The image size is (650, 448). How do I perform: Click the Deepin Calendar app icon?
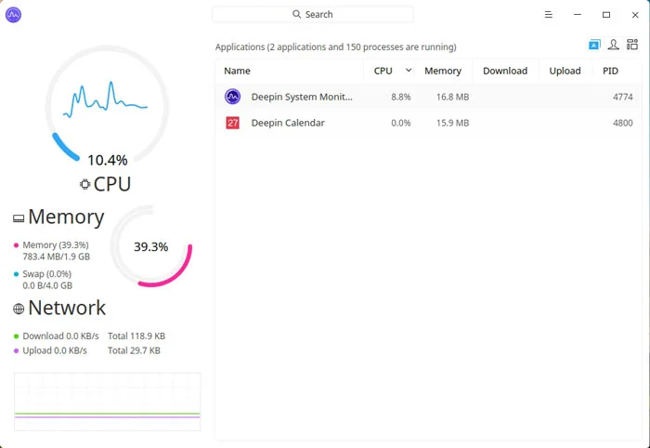click(233, 123)
